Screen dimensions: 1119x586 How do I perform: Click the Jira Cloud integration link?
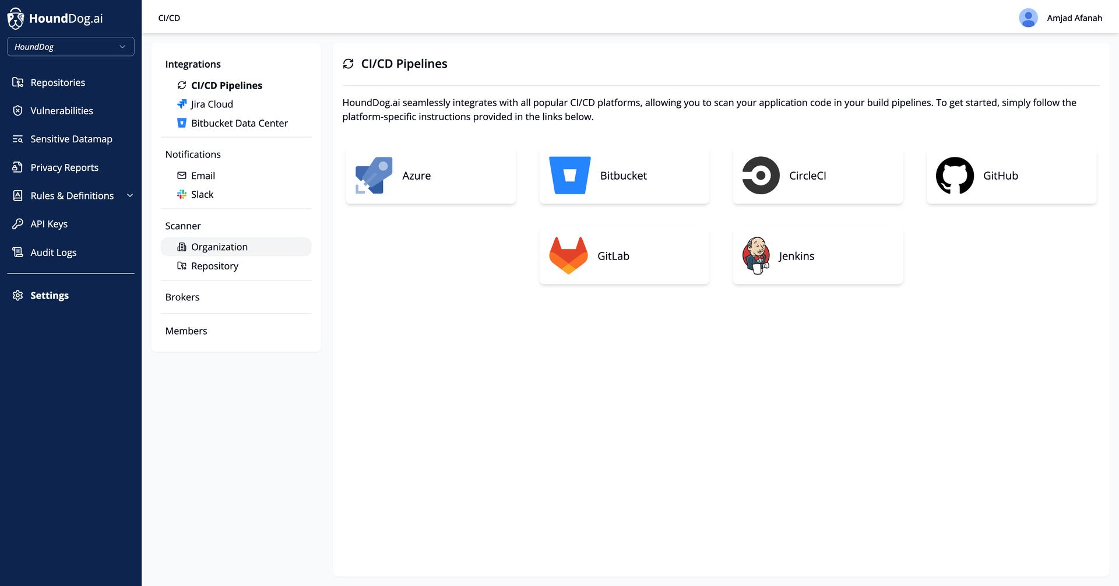tap(211, 104)
